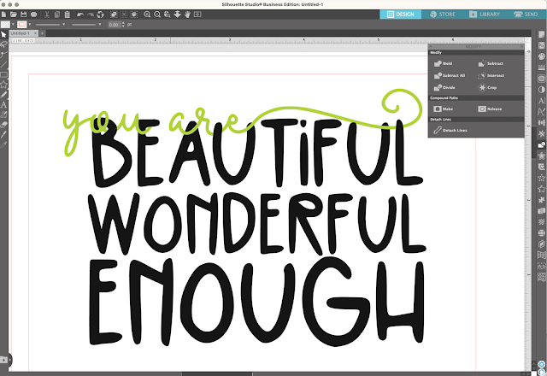The width and height of the screenshot is (547, 376).
Task: Save the document with the floppy disk icon
Action: pos(24,15)
